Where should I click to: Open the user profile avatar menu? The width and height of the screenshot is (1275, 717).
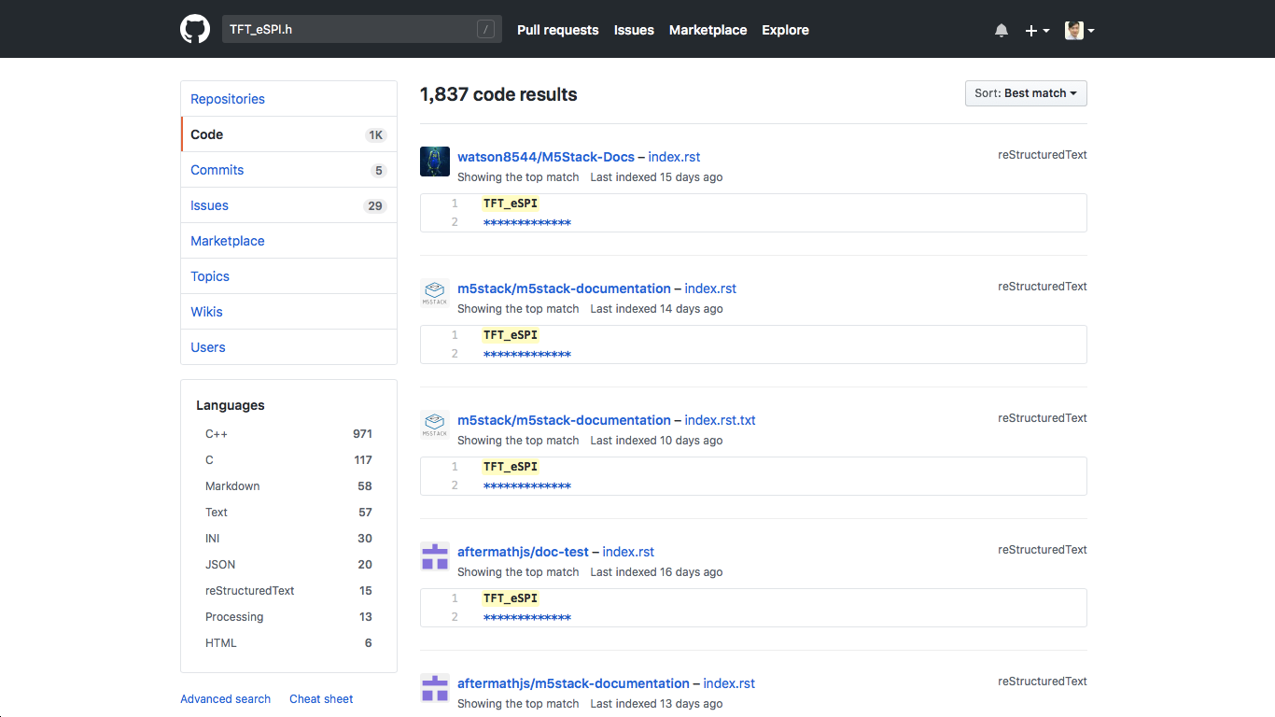[x=1079, y=30]
